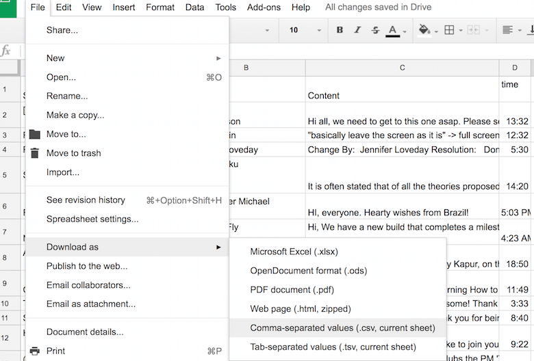This screenshot has height=361, width=534.
Task: Click the Move to trash bin icon
Action: (x=35, y=153)
